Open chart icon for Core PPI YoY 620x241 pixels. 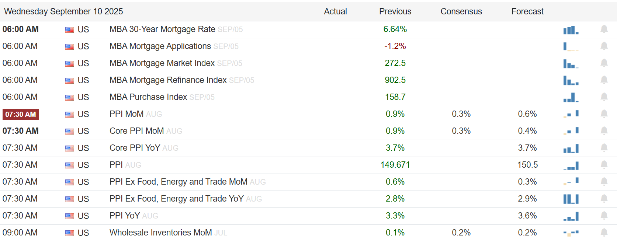(571, 148)
